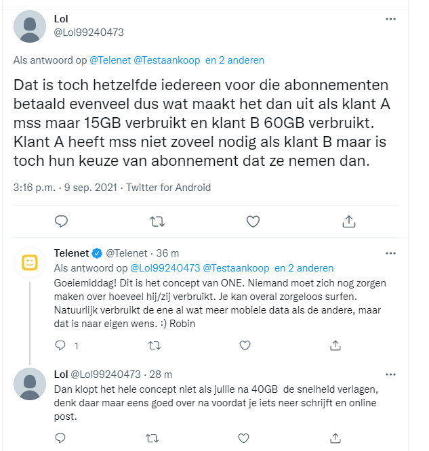Share Telenet's reply tweet
Image resolution: width=429 pixels, height=451 pixels.
(x=335, y=345)
